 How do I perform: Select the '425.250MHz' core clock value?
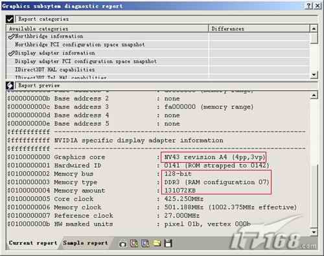pos(184,199)
